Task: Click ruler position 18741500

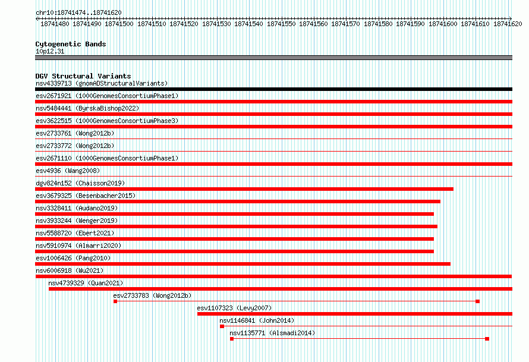Action: [119, 24]
